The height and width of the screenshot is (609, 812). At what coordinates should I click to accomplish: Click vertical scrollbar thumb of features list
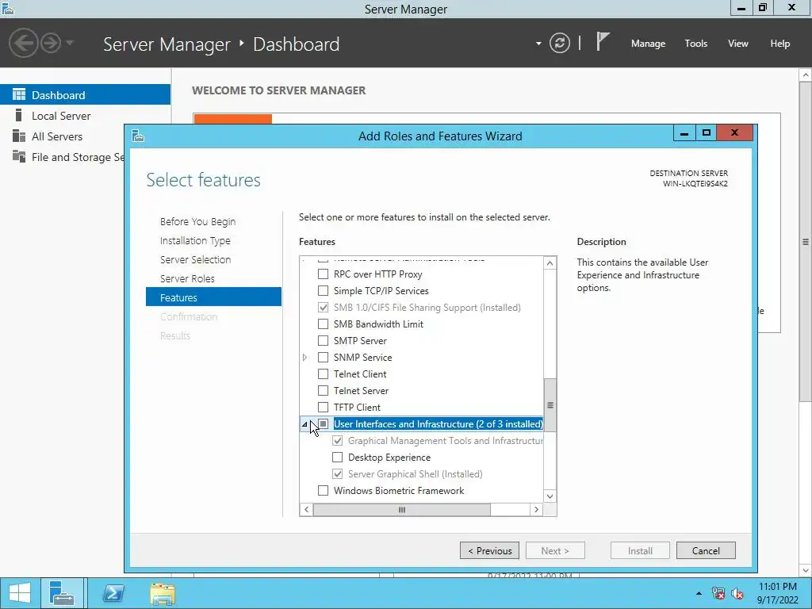(550, 405)
